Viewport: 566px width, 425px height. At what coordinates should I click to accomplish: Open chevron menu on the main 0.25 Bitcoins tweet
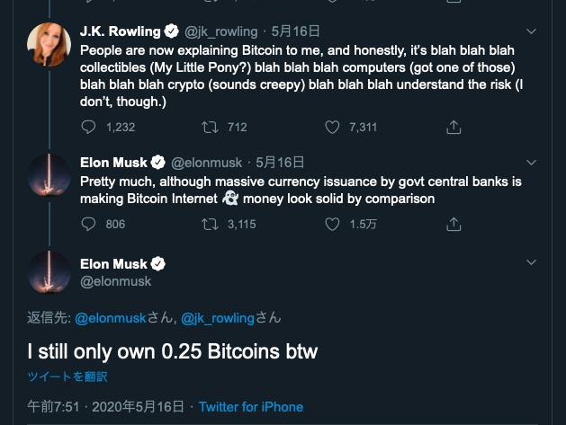[531, 260]
